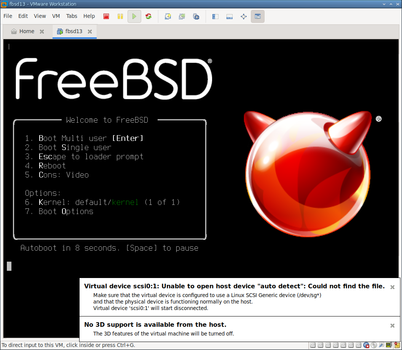Click the green Power On play icon
Viewport: 402px width, 350px height.
[x=134, y=16]
